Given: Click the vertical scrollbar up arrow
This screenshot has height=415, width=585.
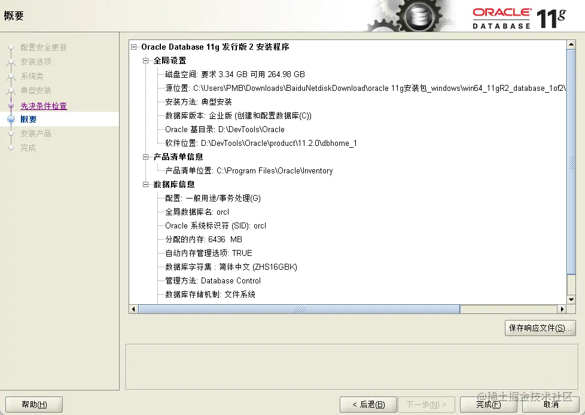Looking at the screenshot, I should (571, 45).
